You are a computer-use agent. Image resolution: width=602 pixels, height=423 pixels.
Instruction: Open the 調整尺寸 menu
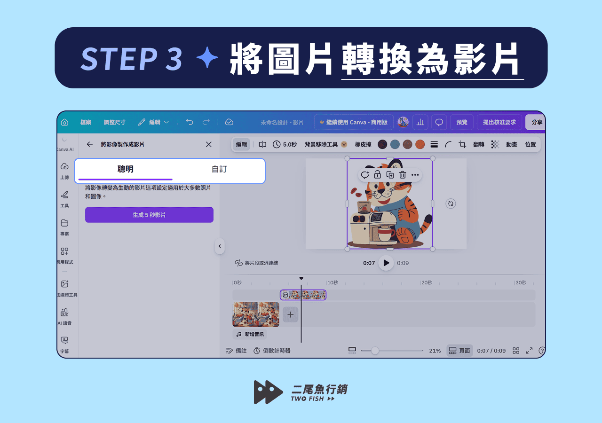tap(115, 122)
